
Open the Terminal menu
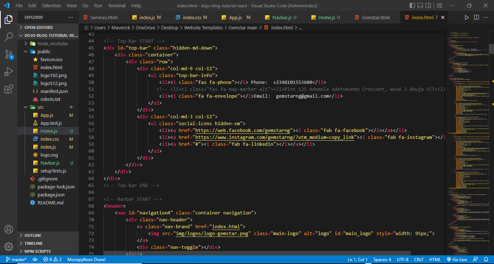coord(116,5)
